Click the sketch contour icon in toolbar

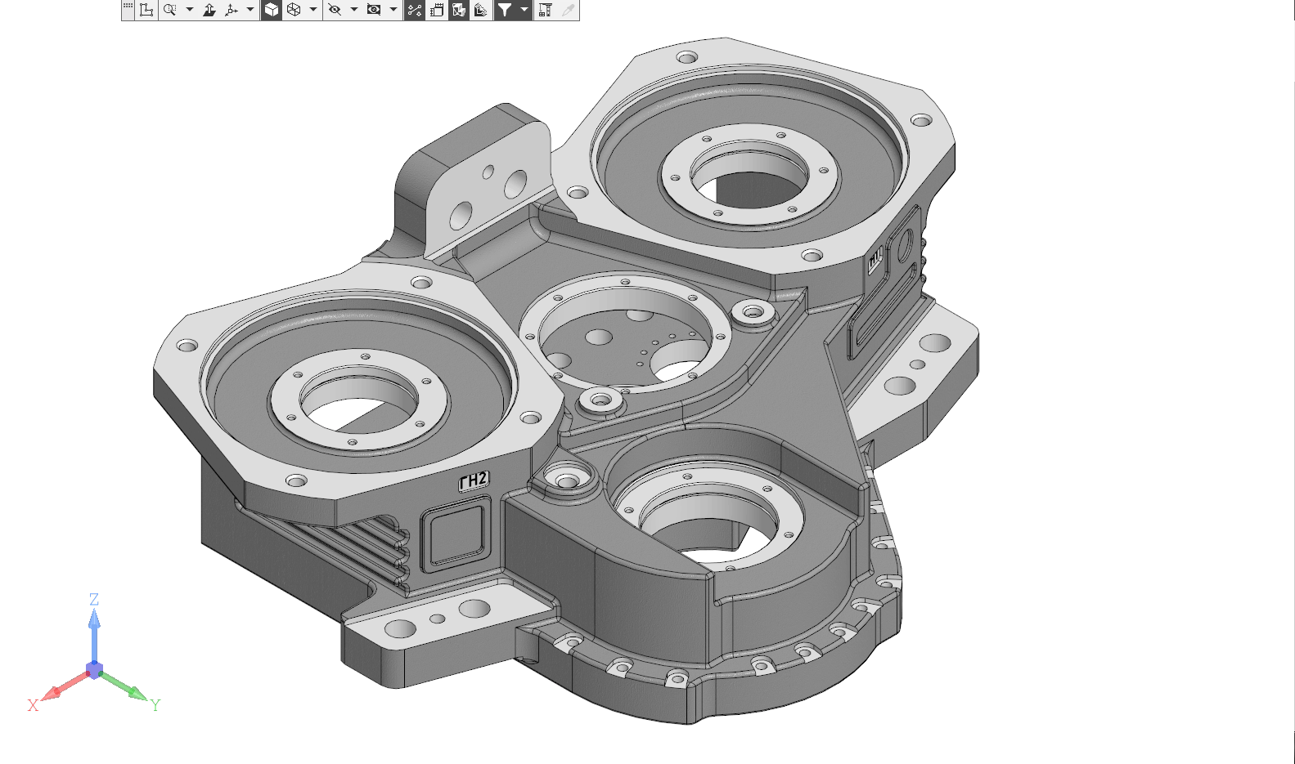[x=146, y=10]
